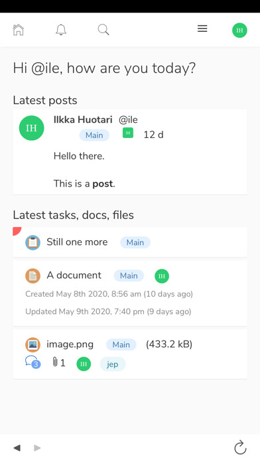Select the small square IH avatar beside 12 d
The image size is (260, 462).
128,133
